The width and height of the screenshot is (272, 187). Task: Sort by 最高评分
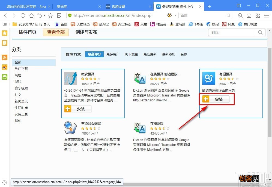pyautogui.click(x=94, y=54)
